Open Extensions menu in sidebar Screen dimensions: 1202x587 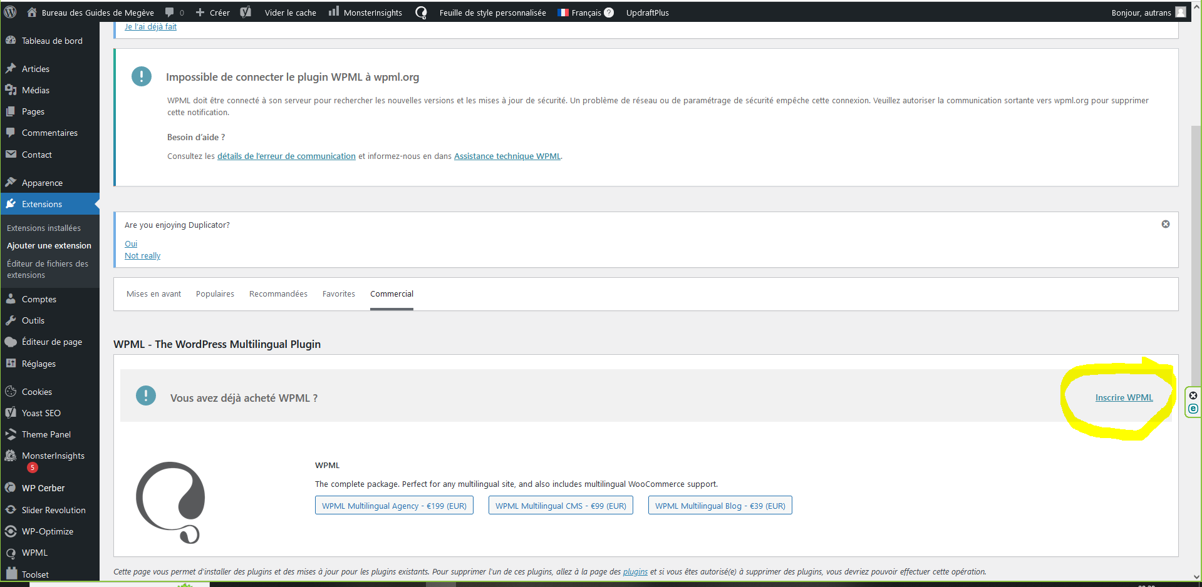pyautogui.click(x=50, y=204)
